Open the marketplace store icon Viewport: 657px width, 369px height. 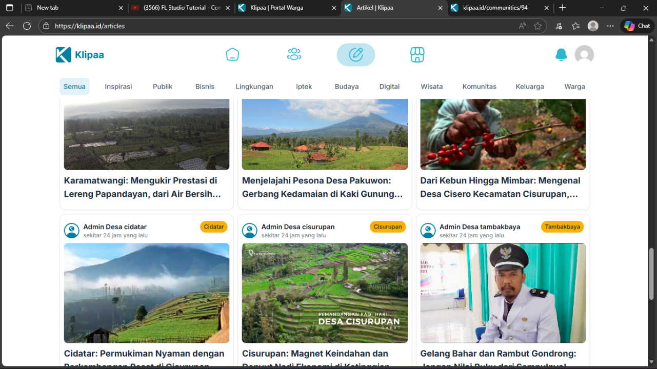pos(417,55)
